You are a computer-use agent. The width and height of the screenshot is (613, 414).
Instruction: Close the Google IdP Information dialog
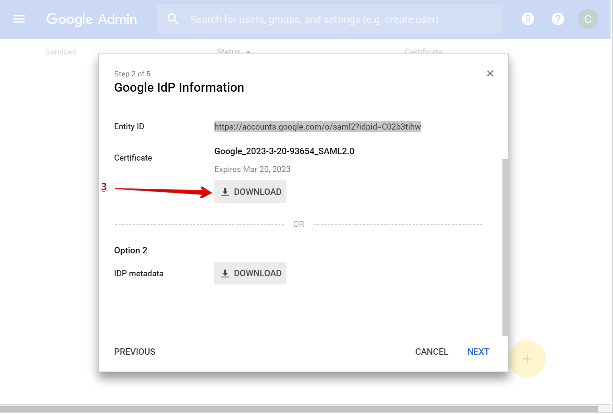pos(490,74)
